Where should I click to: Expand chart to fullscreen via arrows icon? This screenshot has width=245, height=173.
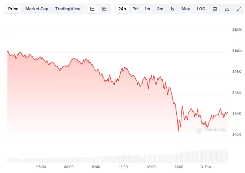pyautogui.click(x=239, y=9)
